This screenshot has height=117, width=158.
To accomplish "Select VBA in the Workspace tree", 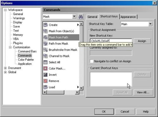I will click(x=16, y=39).
